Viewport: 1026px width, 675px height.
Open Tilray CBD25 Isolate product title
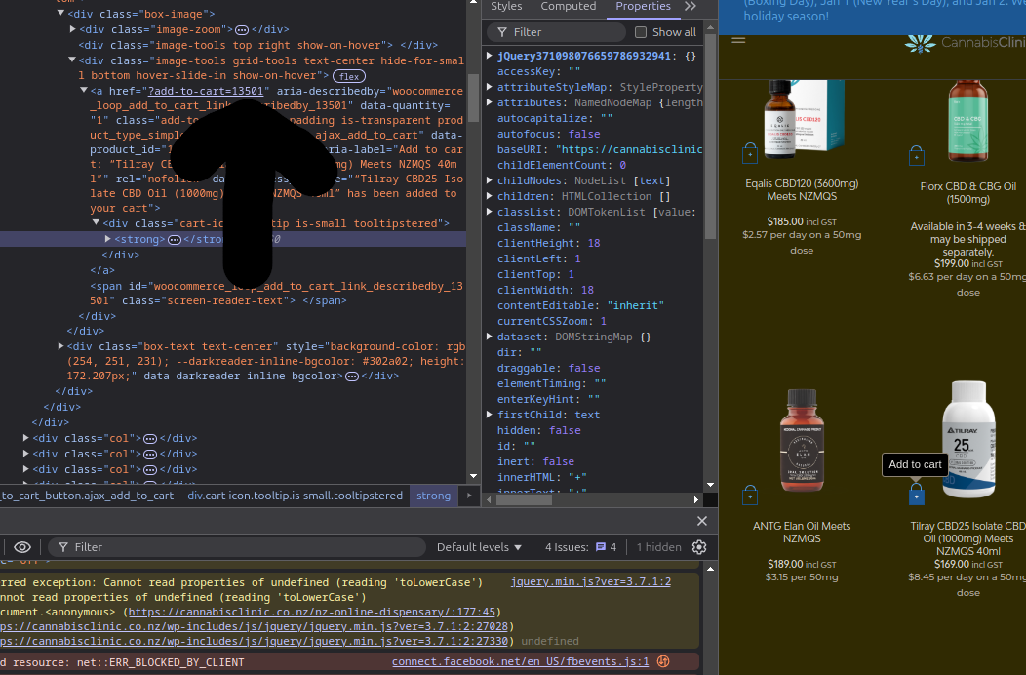click(x=967, y=538)
